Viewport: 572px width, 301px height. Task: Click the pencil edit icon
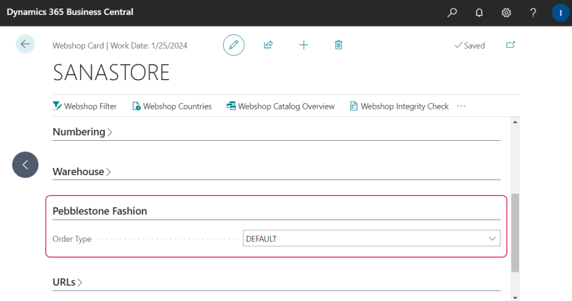234,45
